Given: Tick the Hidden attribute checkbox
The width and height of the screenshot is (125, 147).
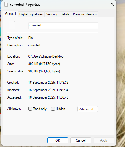Looking at the screenshot, I should coord(53,109).
